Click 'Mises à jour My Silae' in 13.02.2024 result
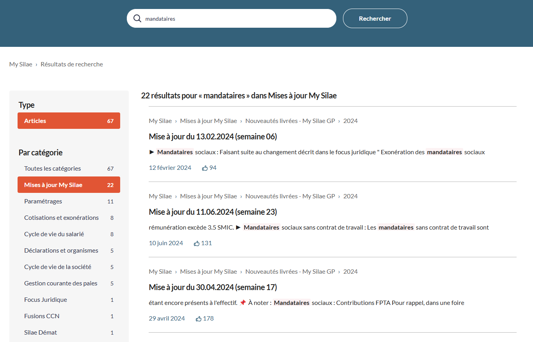 pyautogui.click(x=208, y=121)
